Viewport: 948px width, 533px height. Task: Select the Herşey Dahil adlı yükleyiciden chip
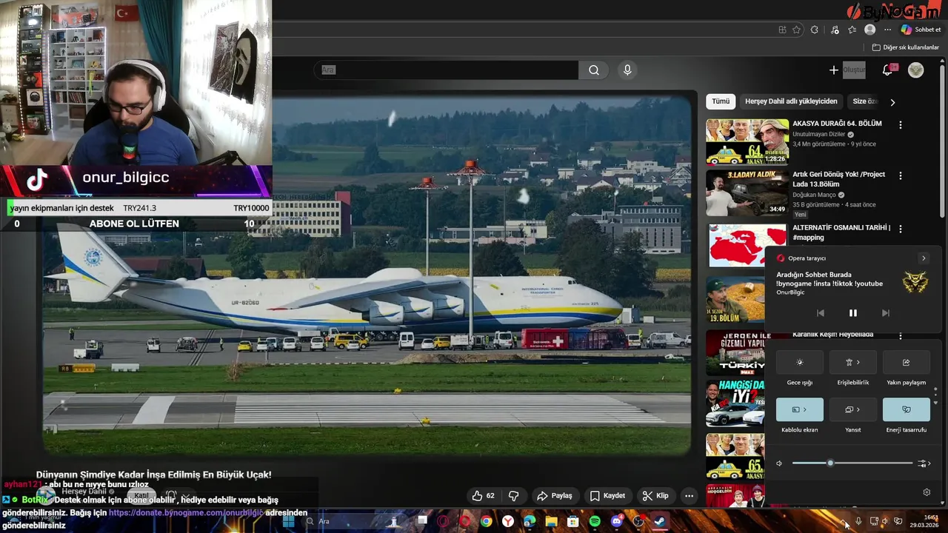pyautogui.click(x=791, y=101)
